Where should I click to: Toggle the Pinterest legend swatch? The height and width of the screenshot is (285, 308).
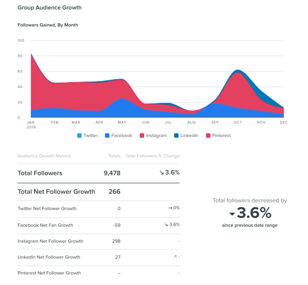tap(209, 136)
